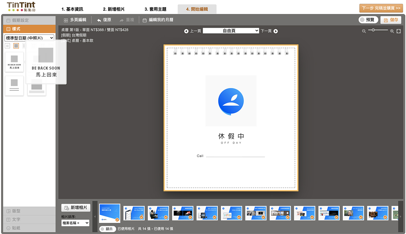Select the strip photo showing an iPhone
Image resolution: width=406 pixels, height=234 pixels.
[134, 213]
